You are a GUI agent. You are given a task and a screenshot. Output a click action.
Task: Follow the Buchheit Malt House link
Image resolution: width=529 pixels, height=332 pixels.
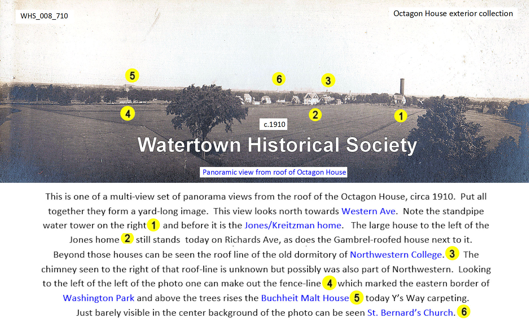point(305,298)
